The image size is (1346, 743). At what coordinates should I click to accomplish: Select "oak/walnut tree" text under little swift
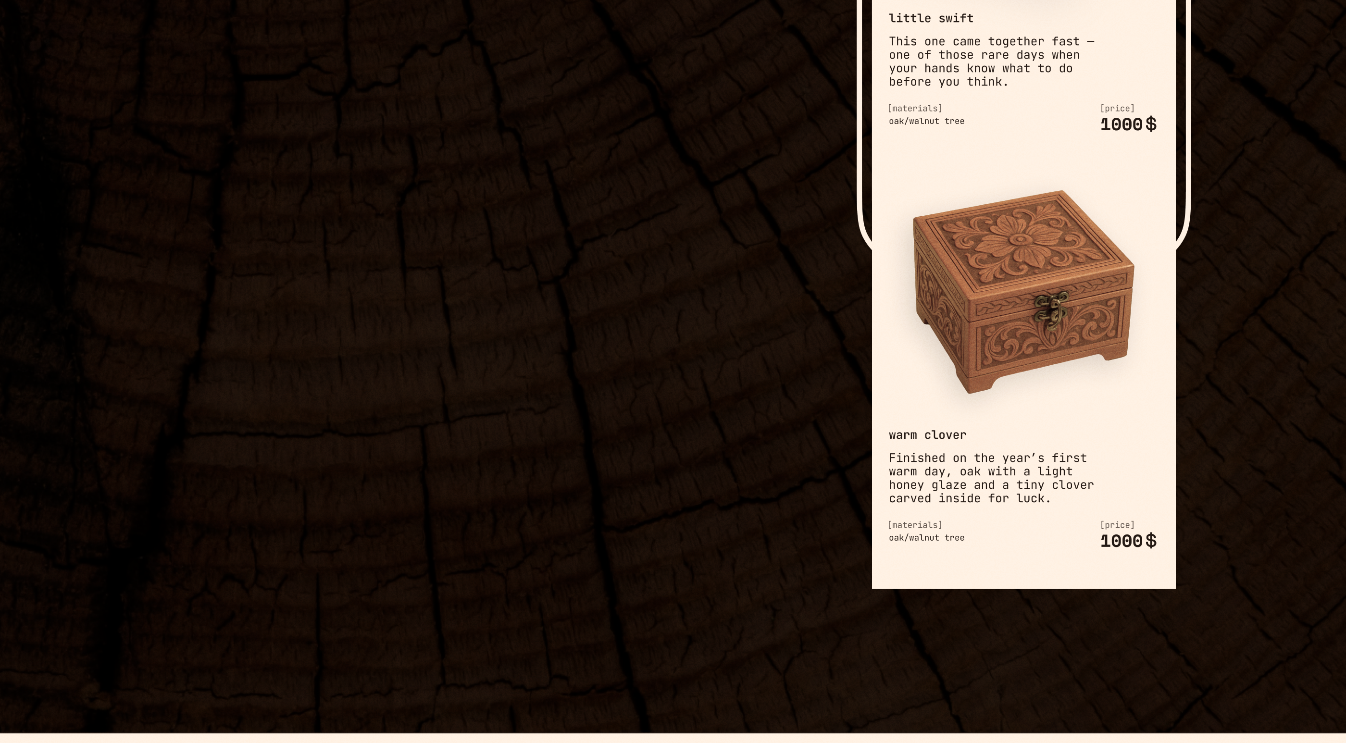click(x=926, y=121)
